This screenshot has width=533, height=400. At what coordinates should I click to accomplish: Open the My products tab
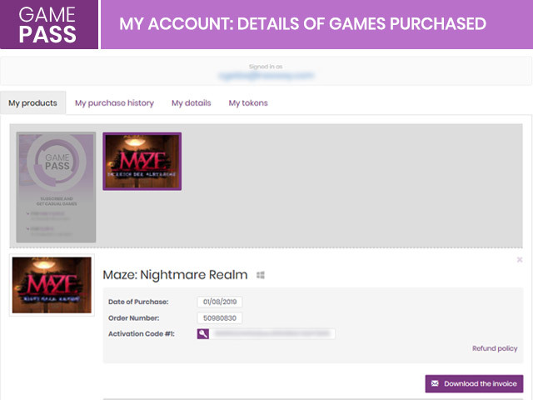[33, 102]
